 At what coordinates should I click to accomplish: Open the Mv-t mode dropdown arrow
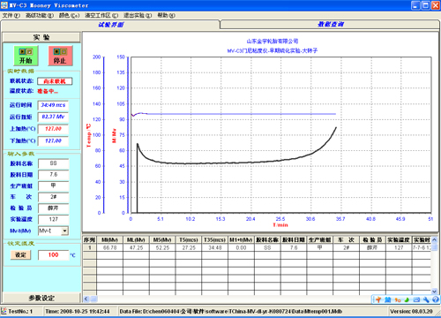click(65, 231)
